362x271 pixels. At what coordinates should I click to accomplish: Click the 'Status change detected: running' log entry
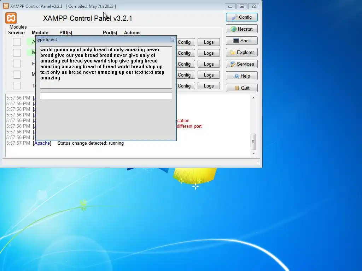click(x=90, y=143)
